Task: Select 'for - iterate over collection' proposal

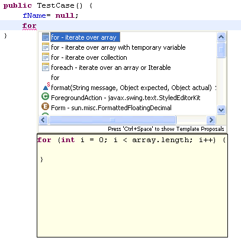Action: point(89,57)
